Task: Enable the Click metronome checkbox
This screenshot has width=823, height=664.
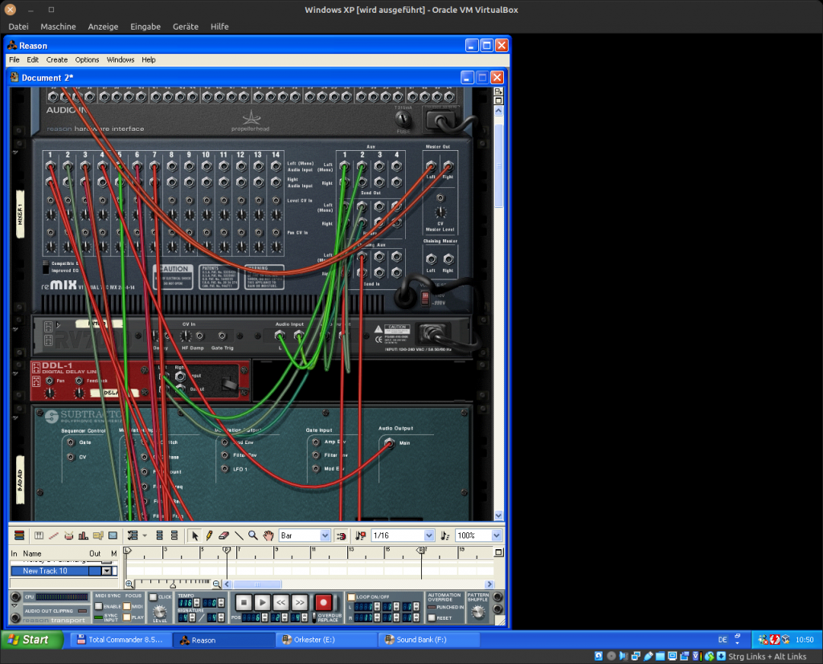Action: (154, 597)
